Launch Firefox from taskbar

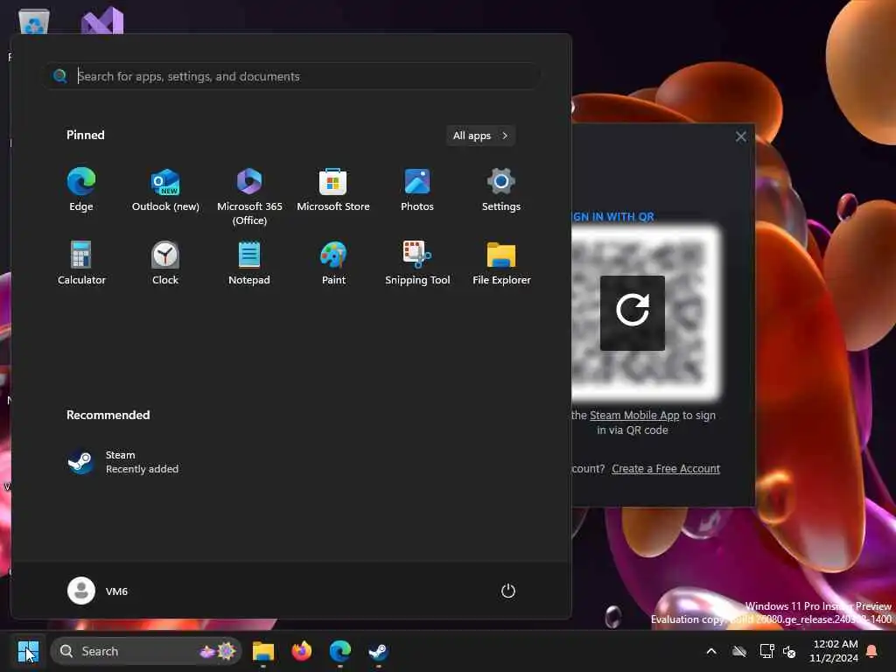302,651
